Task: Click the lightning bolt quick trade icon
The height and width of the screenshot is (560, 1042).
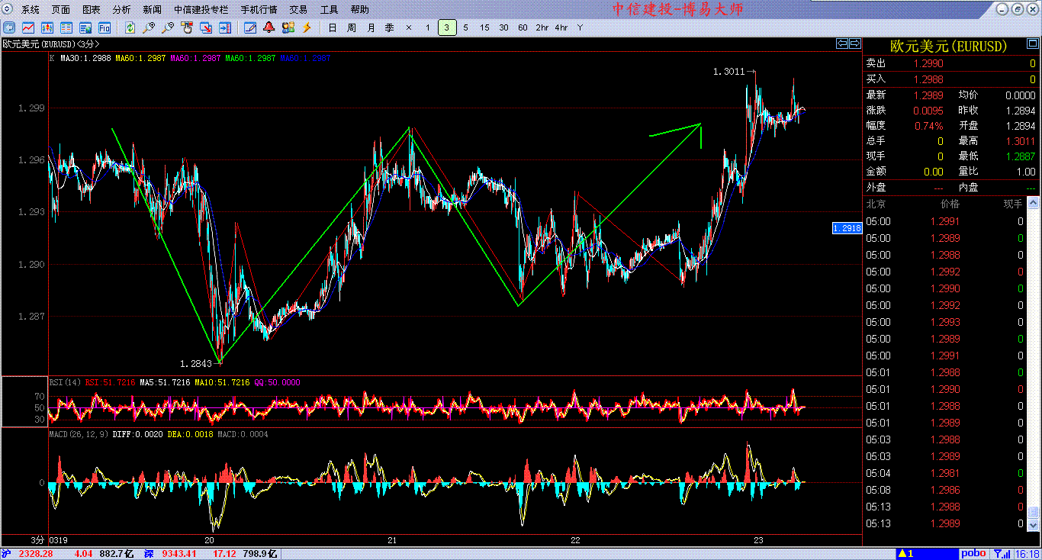Action: [307, 27]
